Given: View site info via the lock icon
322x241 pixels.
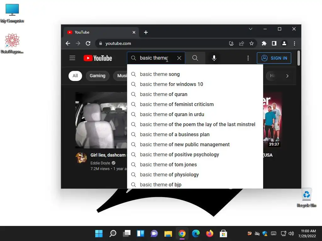Looking at the screenshot, I should 100,43.
